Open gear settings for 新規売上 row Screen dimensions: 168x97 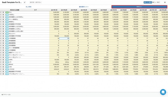[x=3, y=22]
